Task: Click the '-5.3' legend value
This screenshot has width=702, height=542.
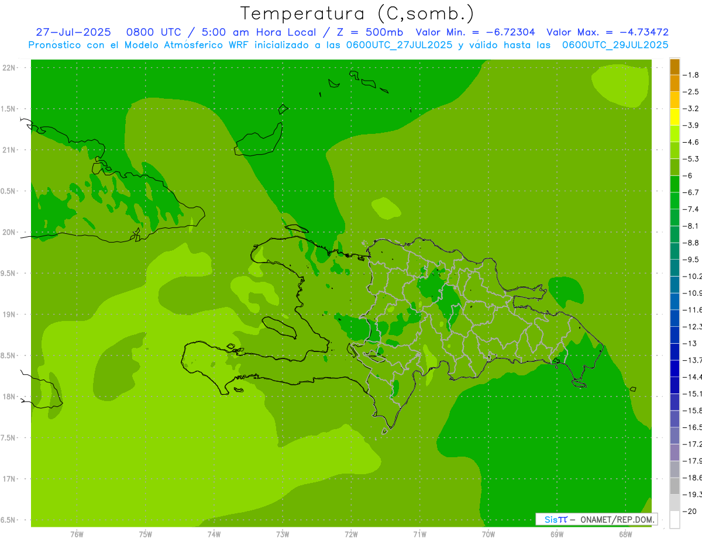Action: (x=691, y=159)
